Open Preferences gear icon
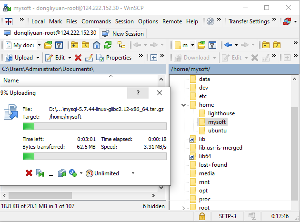Image resolution: width=300 pixels, height=222 pixels. coord(210,21)
